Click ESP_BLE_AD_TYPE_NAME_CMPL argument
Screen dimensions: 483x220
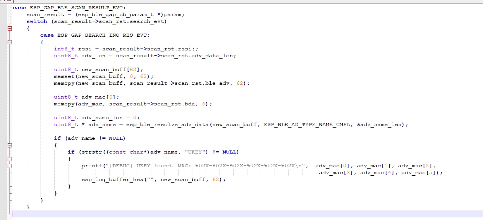coord(307,125)
